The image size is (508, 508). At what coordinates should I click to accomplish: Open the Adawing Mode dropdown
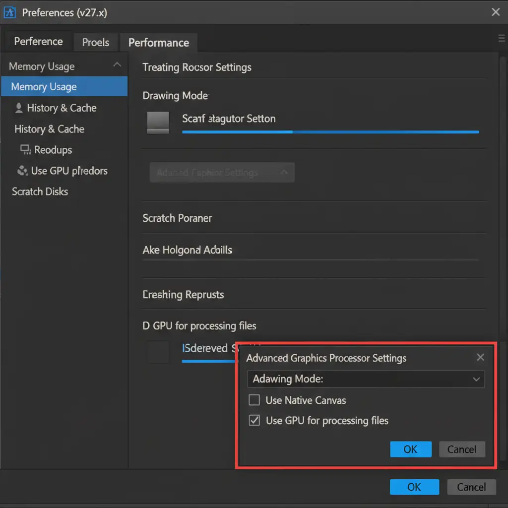[366, 379]
